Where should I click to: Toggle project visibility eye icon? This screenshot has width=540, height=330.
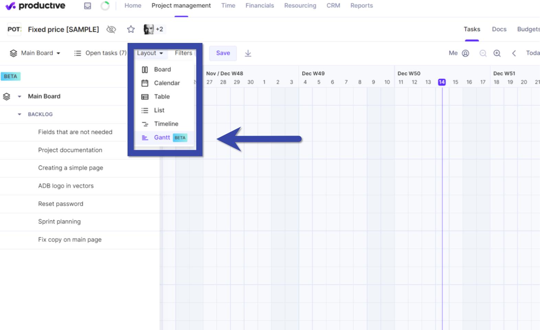(111, 30)
